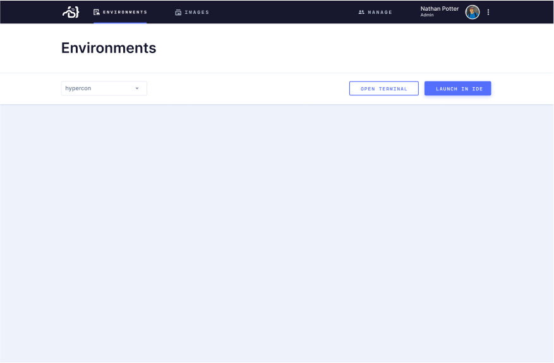This screenshot has height=363, width=554.
Task: Click the Launch in IDE button
Action: [458, 88]
